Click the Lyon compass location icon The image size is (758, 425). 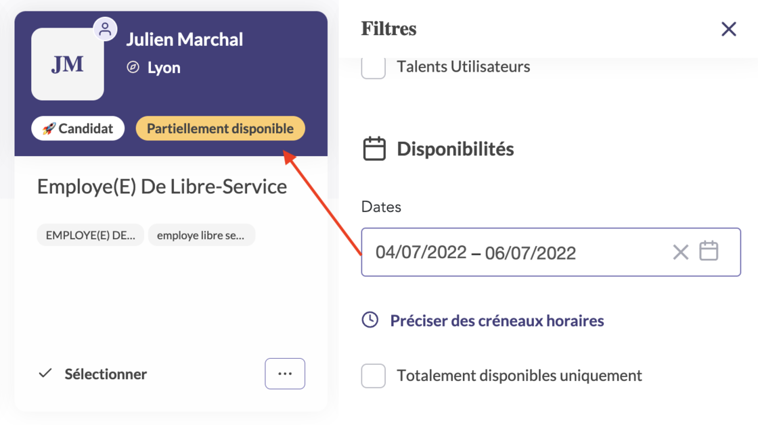(133, 67)
